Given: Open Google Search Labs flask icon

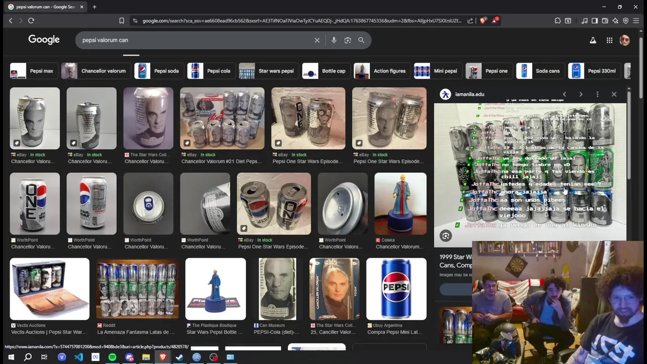Looking at the screenshot, I should pyautogui.click(x=593, y=40).
